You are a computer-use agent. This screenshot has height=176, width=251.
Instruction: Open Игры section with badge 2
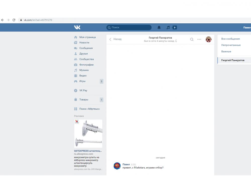(x=82, y=81)
